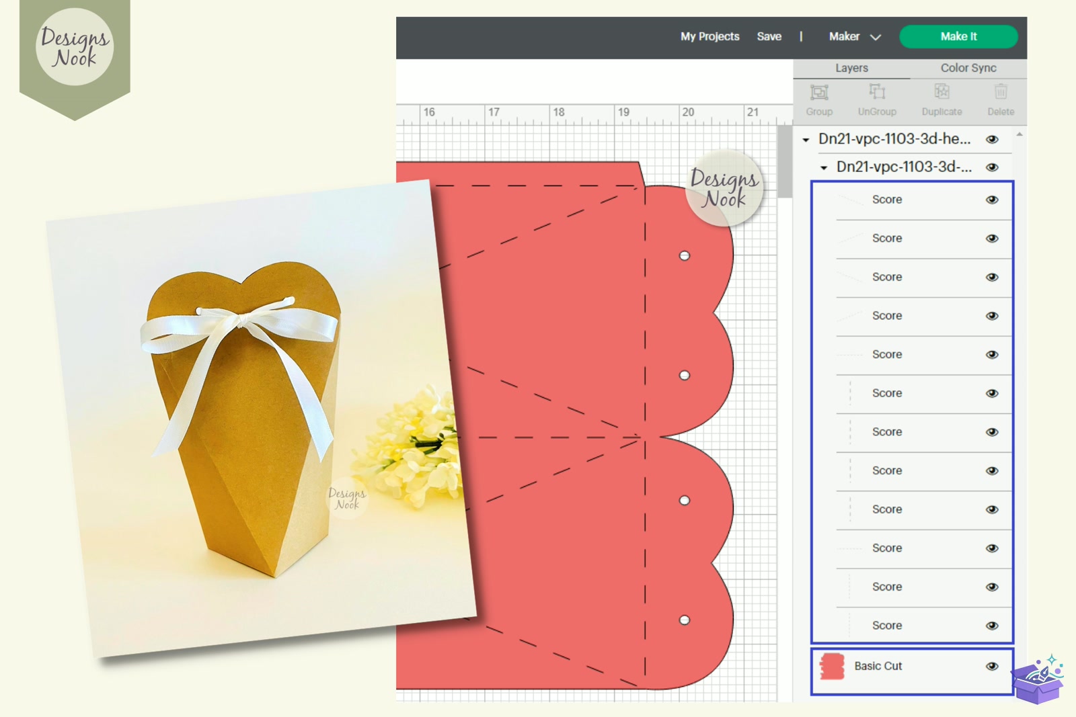Open the Maker machine dropdown

tap(855, 37)
